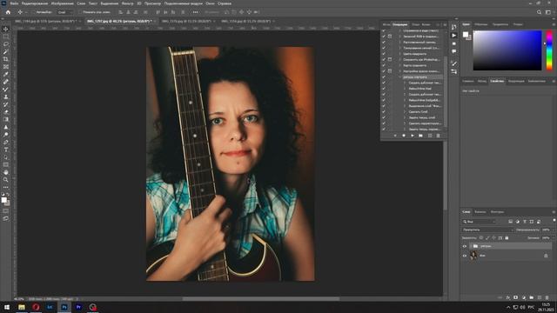Hide the ретушь group using eye icon
The image size is (557, 313).
(x=465, y=246)
